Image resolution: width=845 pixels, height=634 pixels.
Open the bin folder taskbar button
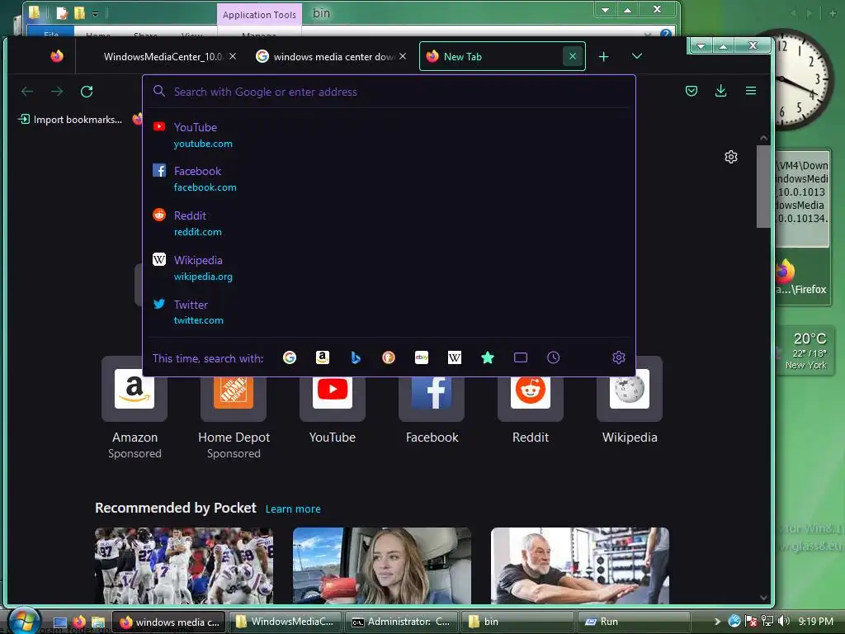click(517, 622)
